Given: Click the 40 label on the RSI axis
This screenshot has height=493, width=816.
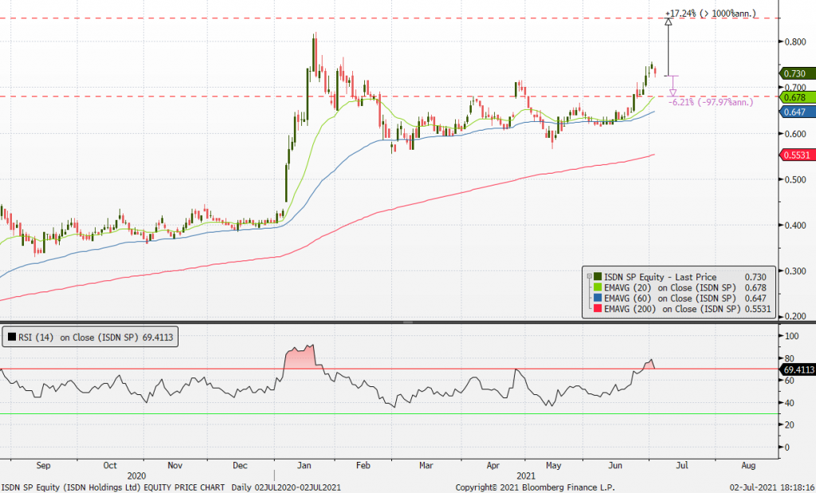Looking at the screenshot, I should coord(790,402).
